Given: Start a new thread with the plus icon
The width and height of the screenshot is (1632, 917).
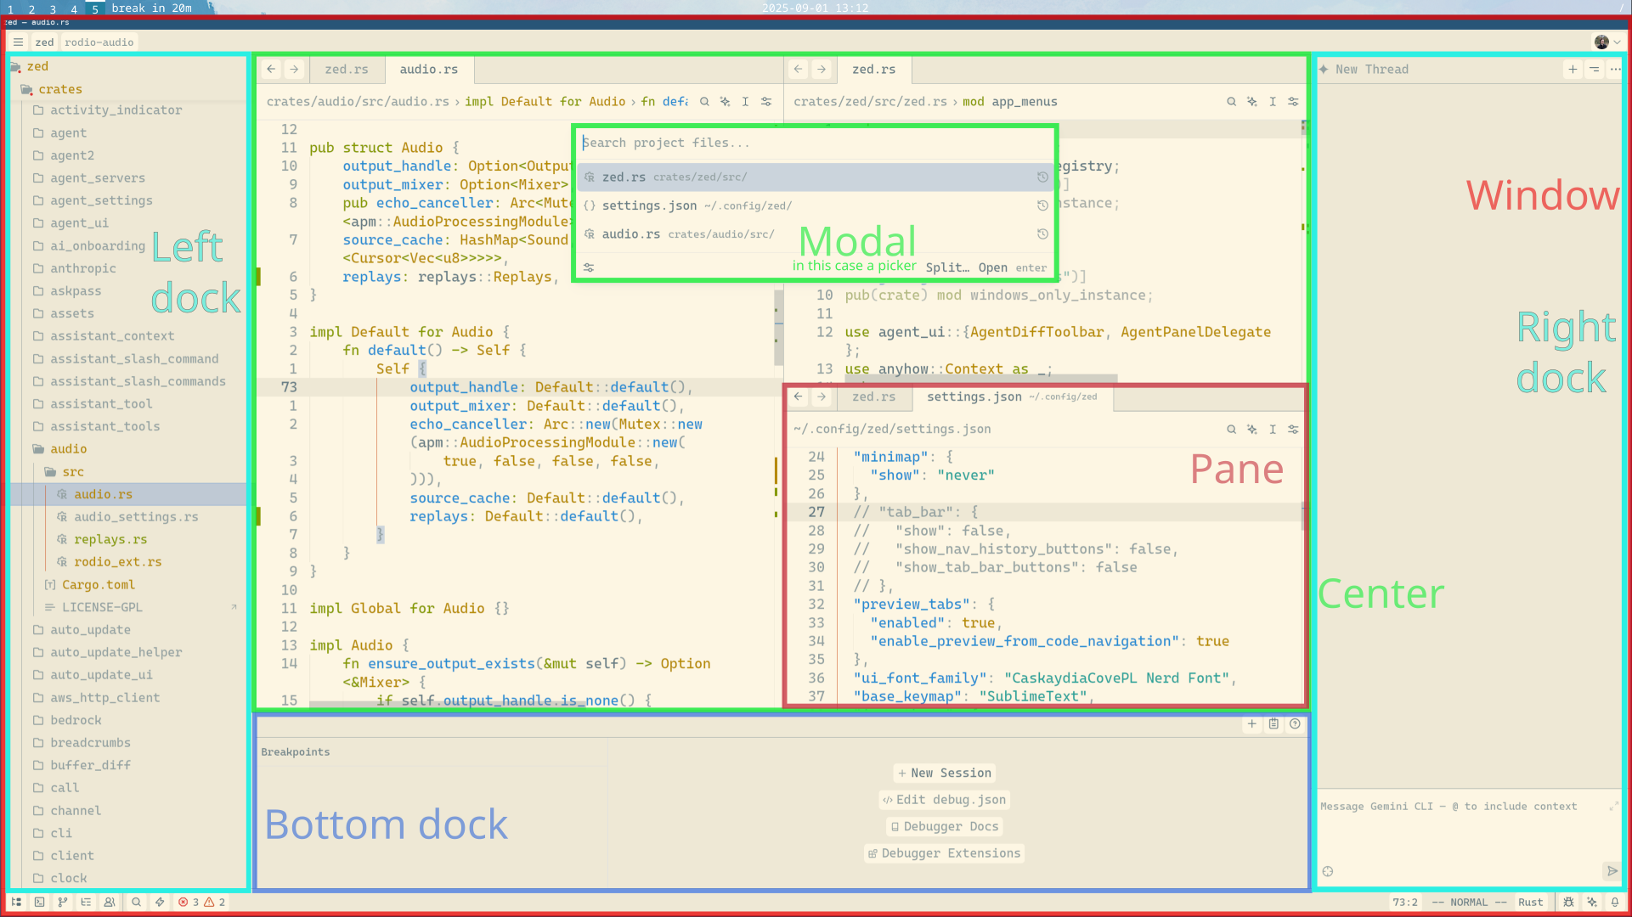Looking at the screenshot, I should (1573, 70).
